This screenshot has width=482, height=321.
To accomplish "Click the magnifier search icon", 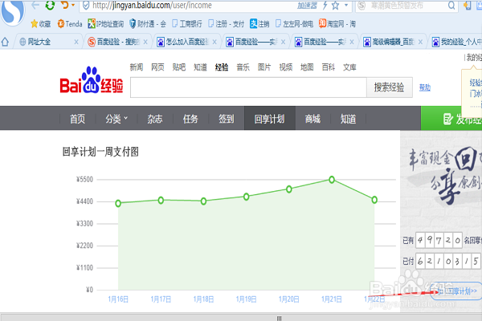I will click(x=451, y=6).
